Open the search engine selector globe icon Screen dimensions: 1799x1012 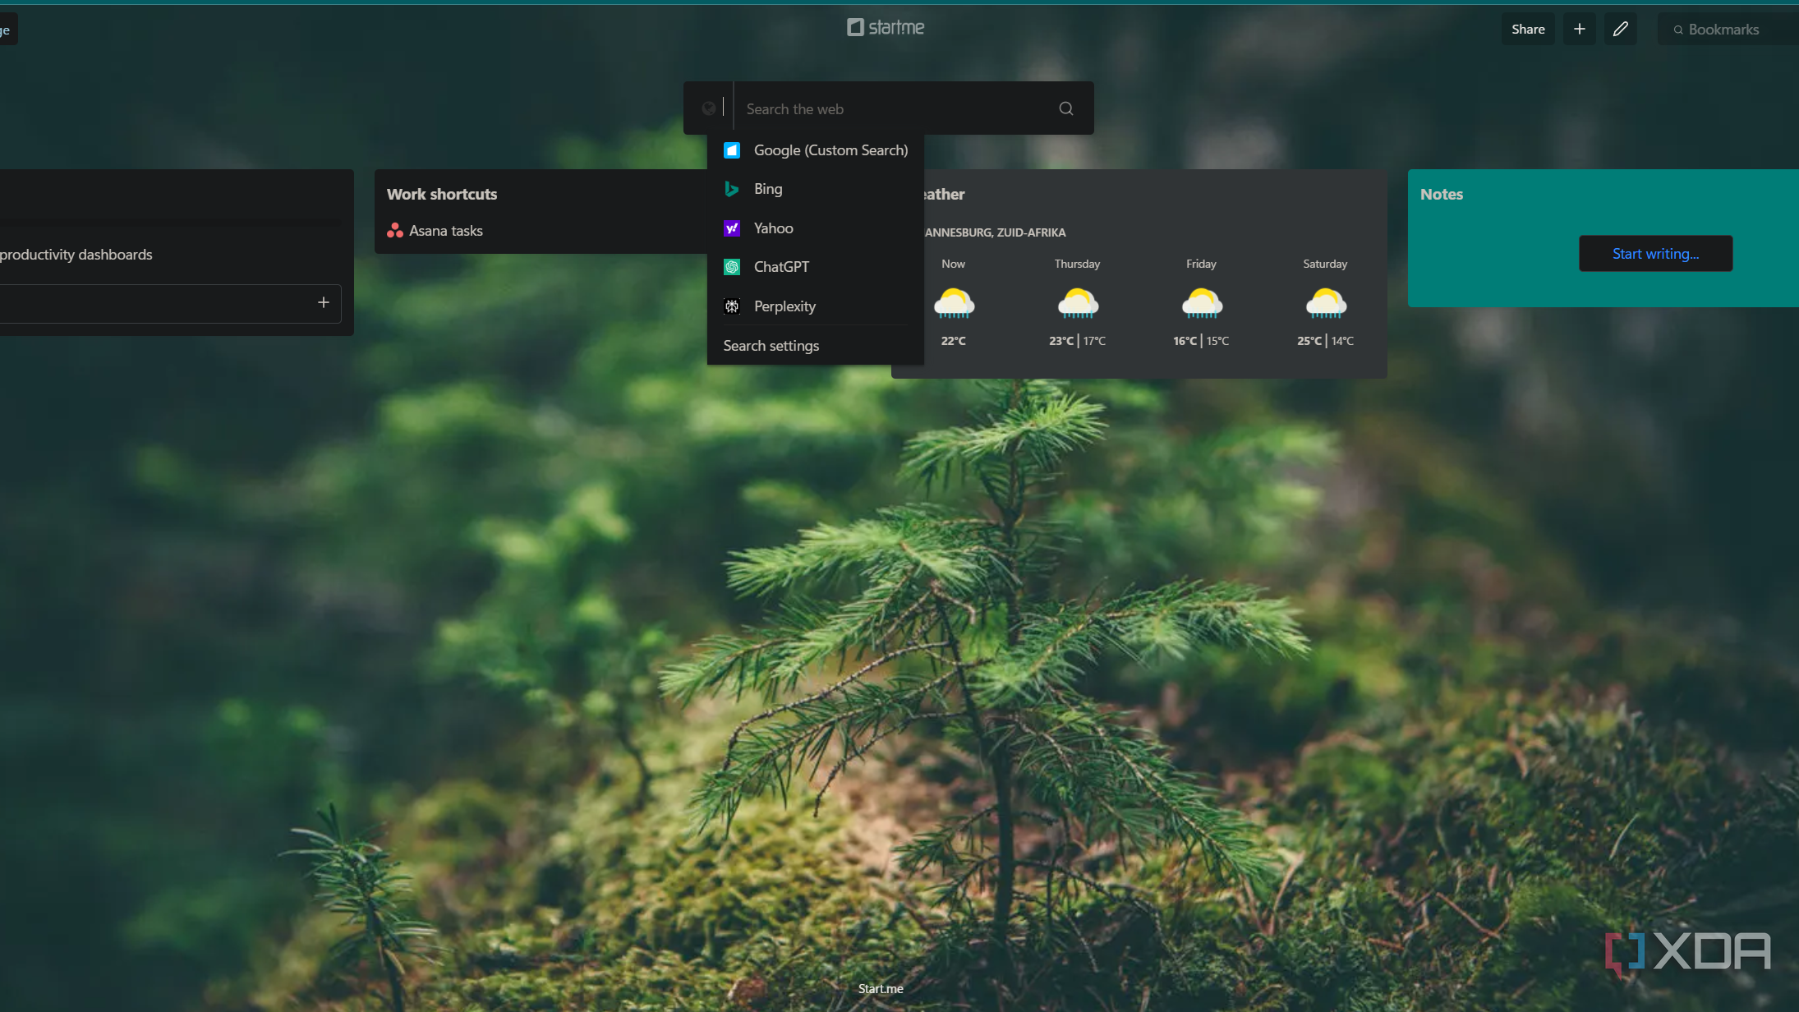point(709,108)
